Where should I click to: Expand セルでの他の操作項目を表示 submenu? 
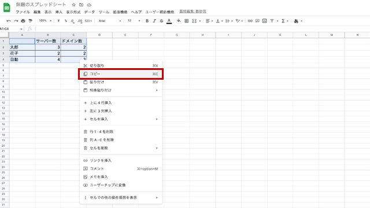point(121,198)
